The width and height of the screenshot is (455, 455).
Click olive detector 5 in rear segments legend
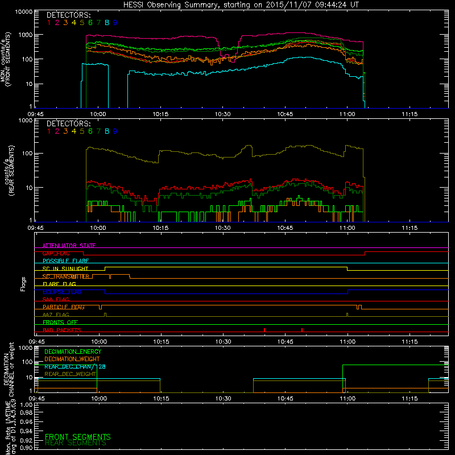click(82, 131)
